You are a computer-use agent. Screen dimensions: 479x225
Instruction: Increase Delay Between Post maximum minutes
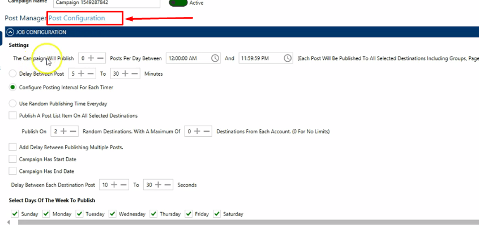click(125, 74)
